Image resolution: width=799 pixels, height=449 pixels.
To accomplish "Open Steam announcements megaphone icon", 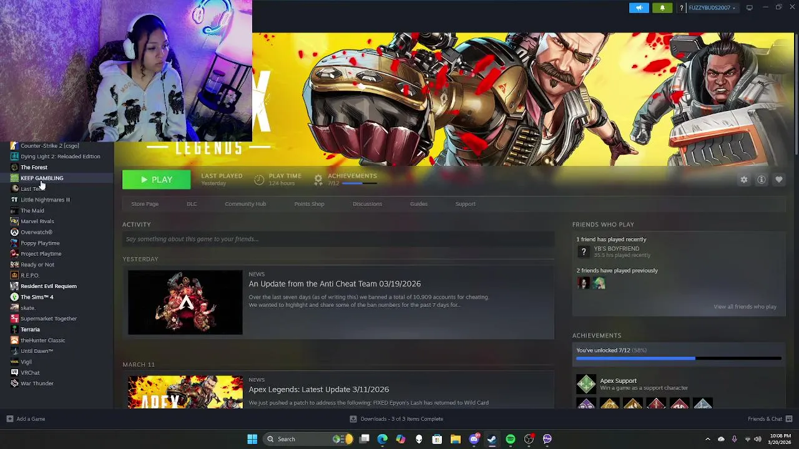I will coord(639,7).
